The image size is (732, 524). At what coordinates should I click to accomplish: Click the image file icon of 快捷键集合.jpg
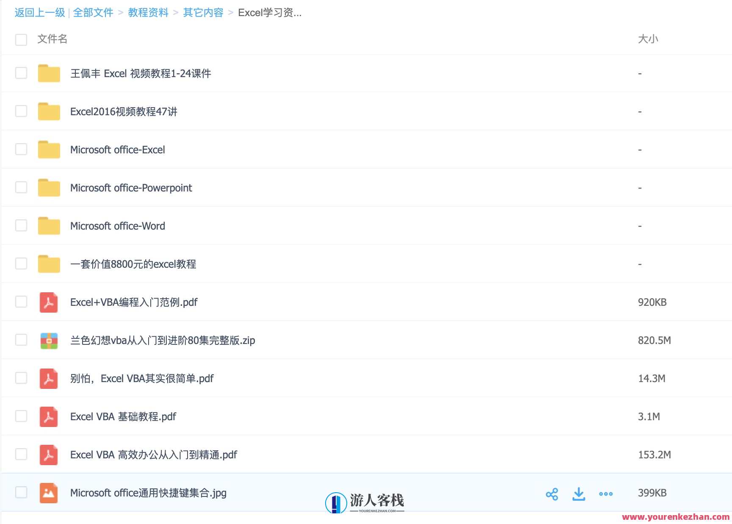click(48, 493)
